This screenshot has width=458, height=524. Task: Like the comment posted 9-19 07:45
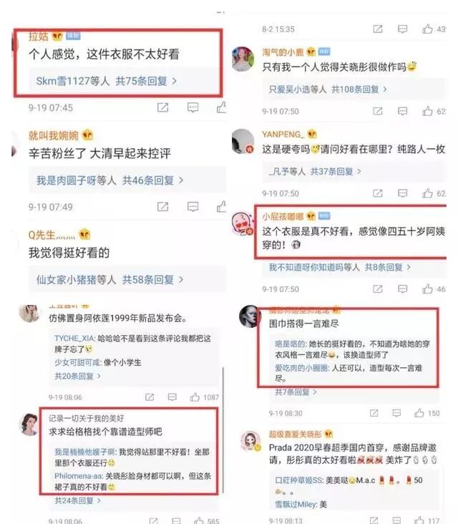(x=222, y=107)
